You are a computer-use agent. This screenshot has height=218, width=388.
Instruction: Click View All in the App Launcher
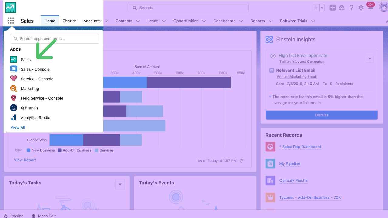(x=18, y=127)
